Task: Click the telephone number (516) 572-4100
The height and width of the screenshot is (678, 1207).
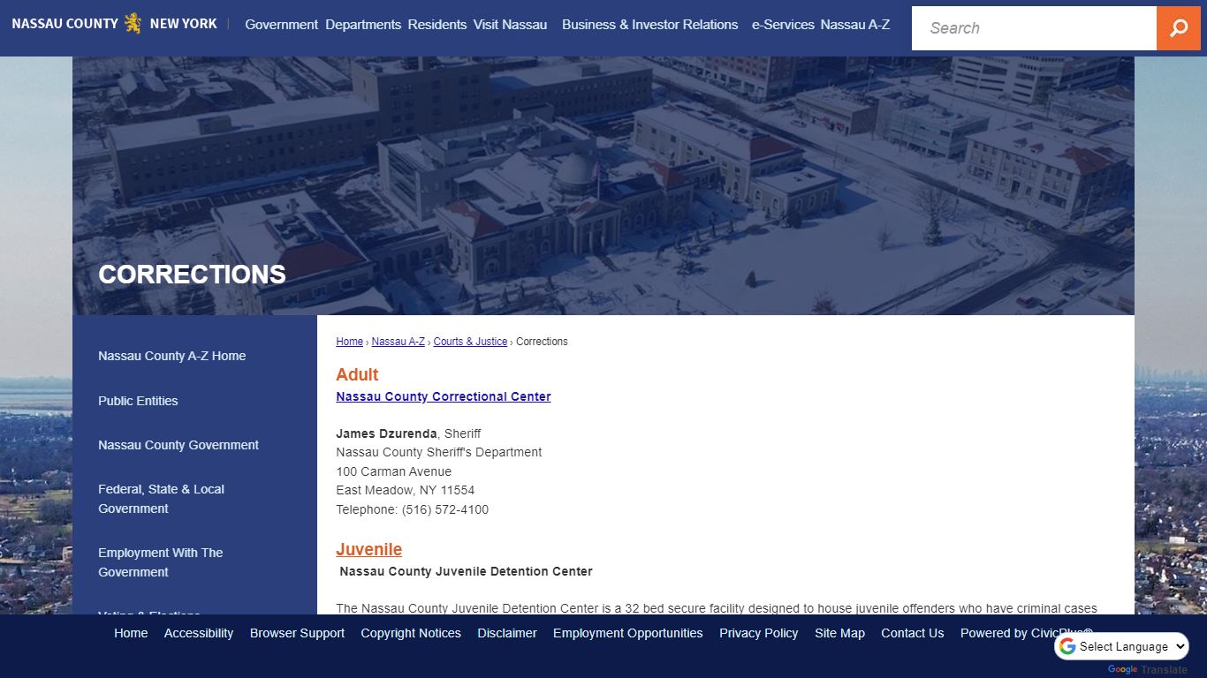Action: (x=445, y=509)
